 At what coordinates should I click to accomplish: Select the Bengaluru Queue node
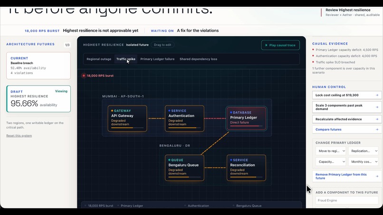[184, 168]
